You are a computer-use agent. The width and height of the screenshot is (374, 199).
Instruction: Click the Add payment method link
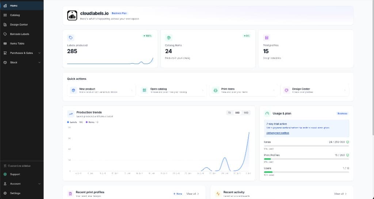tap(278, 133)
